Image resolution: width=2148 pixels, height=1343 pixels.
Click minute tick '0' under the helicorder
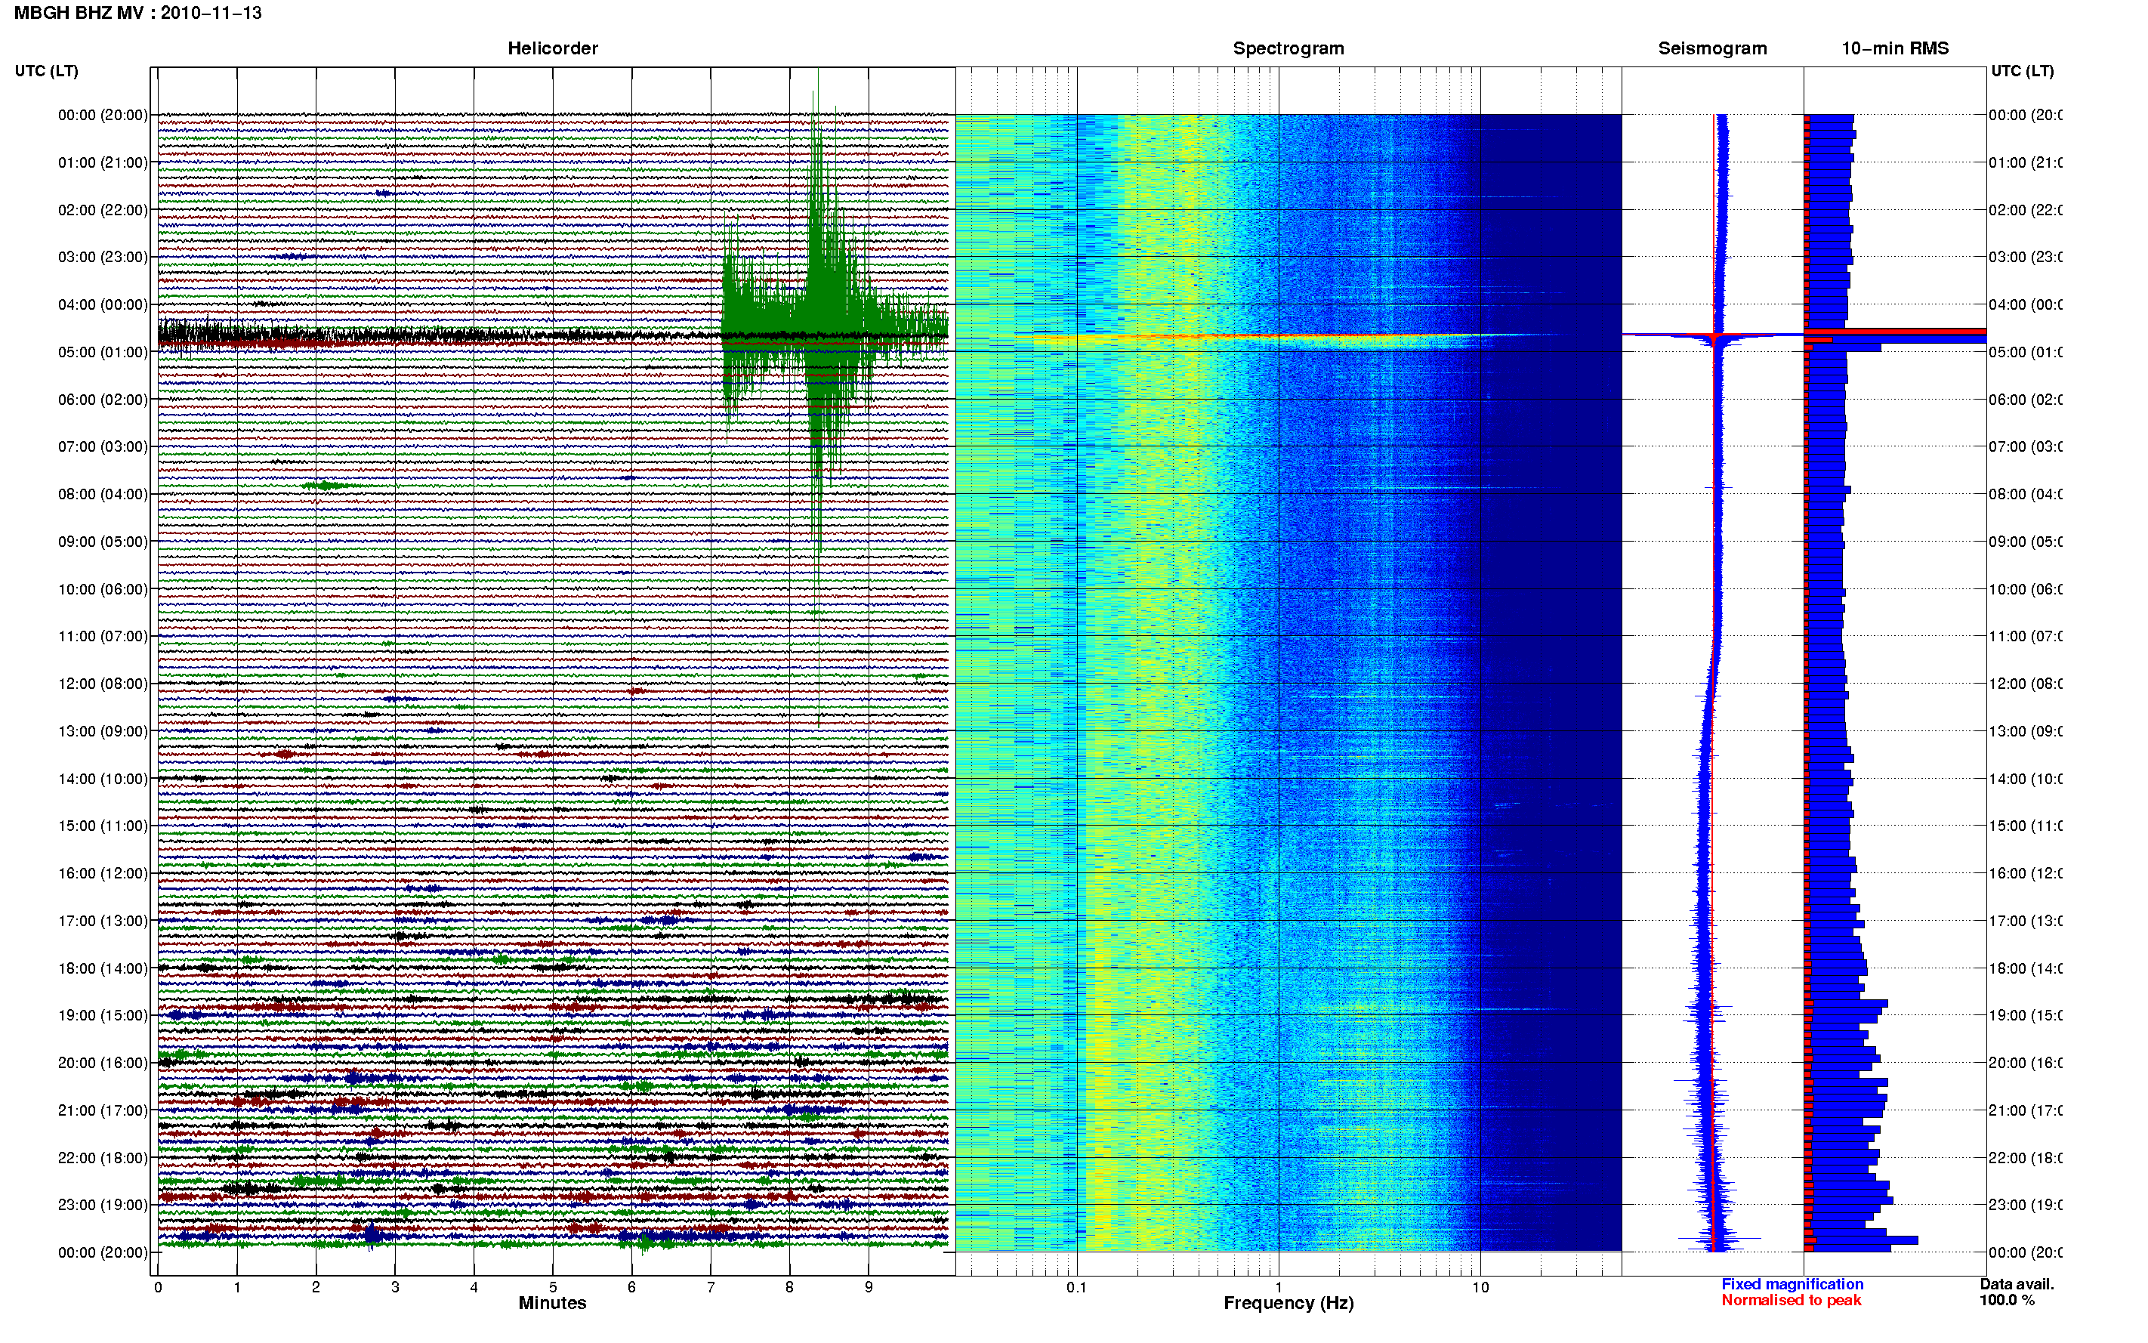point(158,1287)
